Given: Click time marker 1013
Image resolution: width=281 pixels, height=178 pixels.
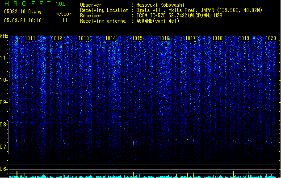Looking at the screenshot, I should 84,38.
